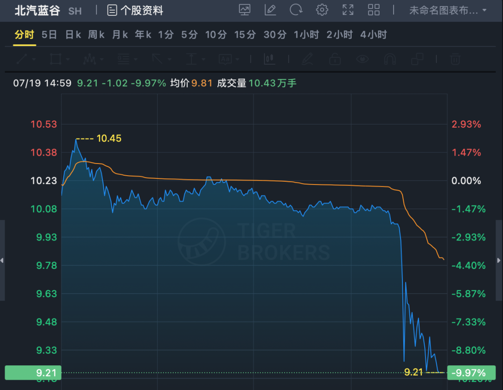Click the 9.63 price axis label
The image size is (503, 390).
point(47,294)
